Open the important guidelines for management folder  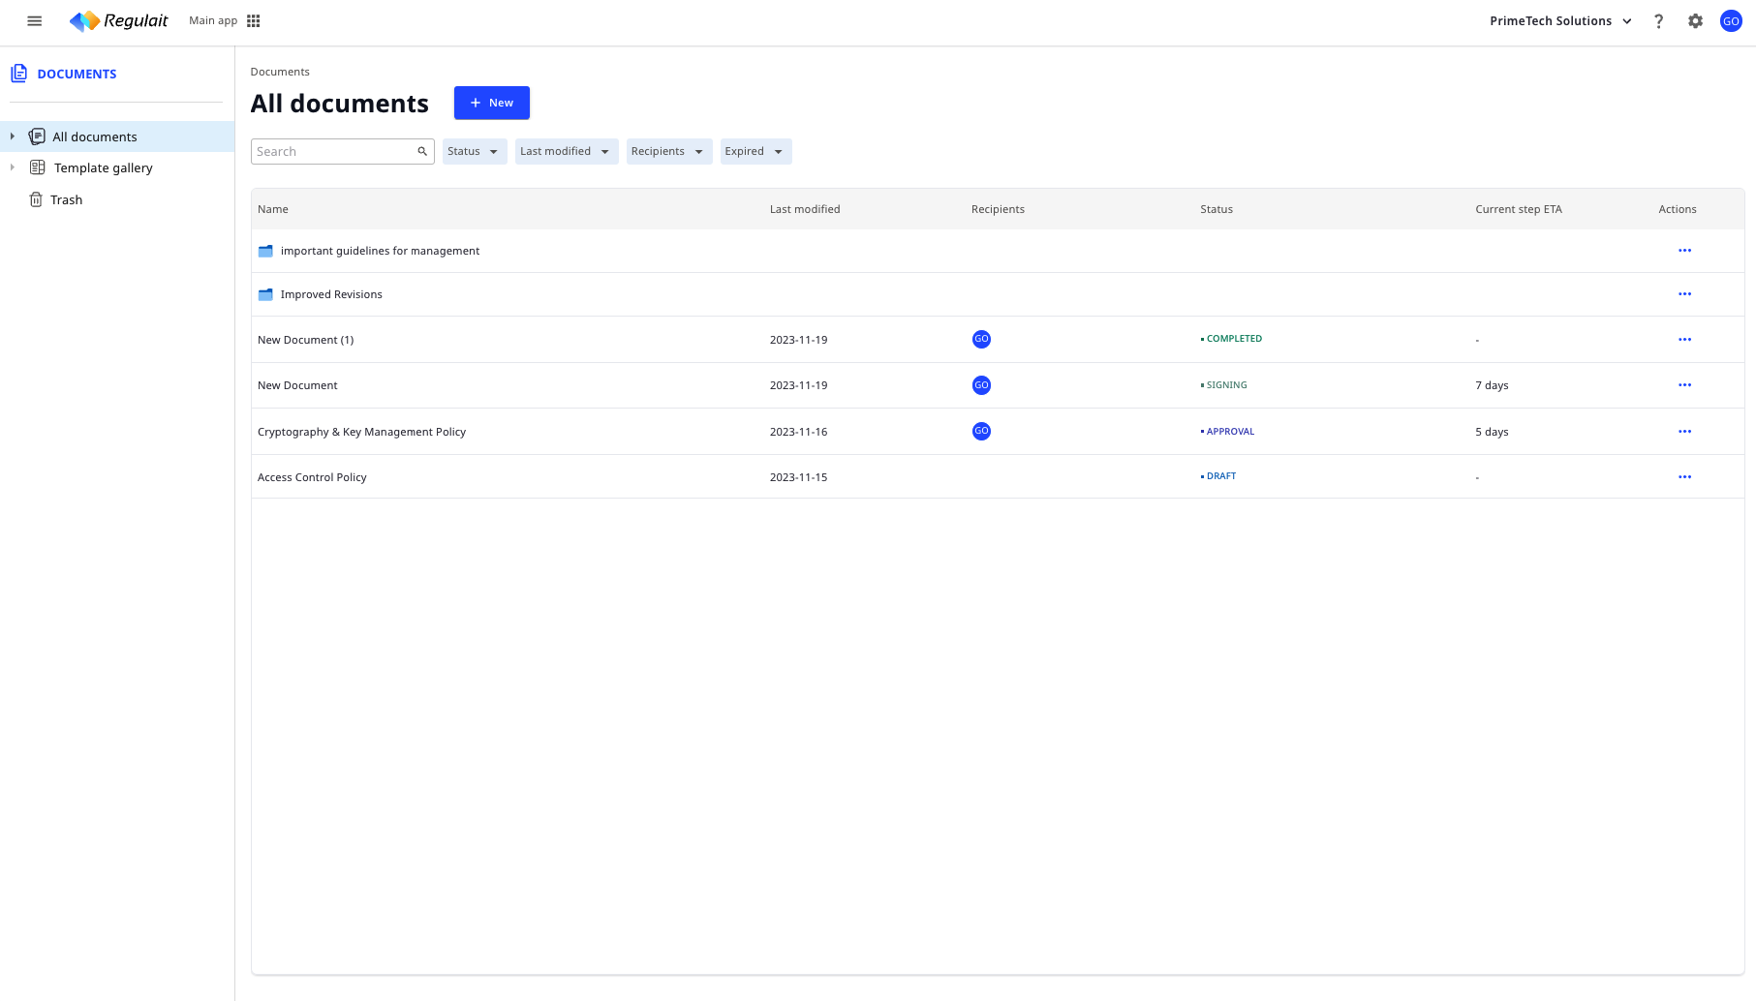coord(380,251)
